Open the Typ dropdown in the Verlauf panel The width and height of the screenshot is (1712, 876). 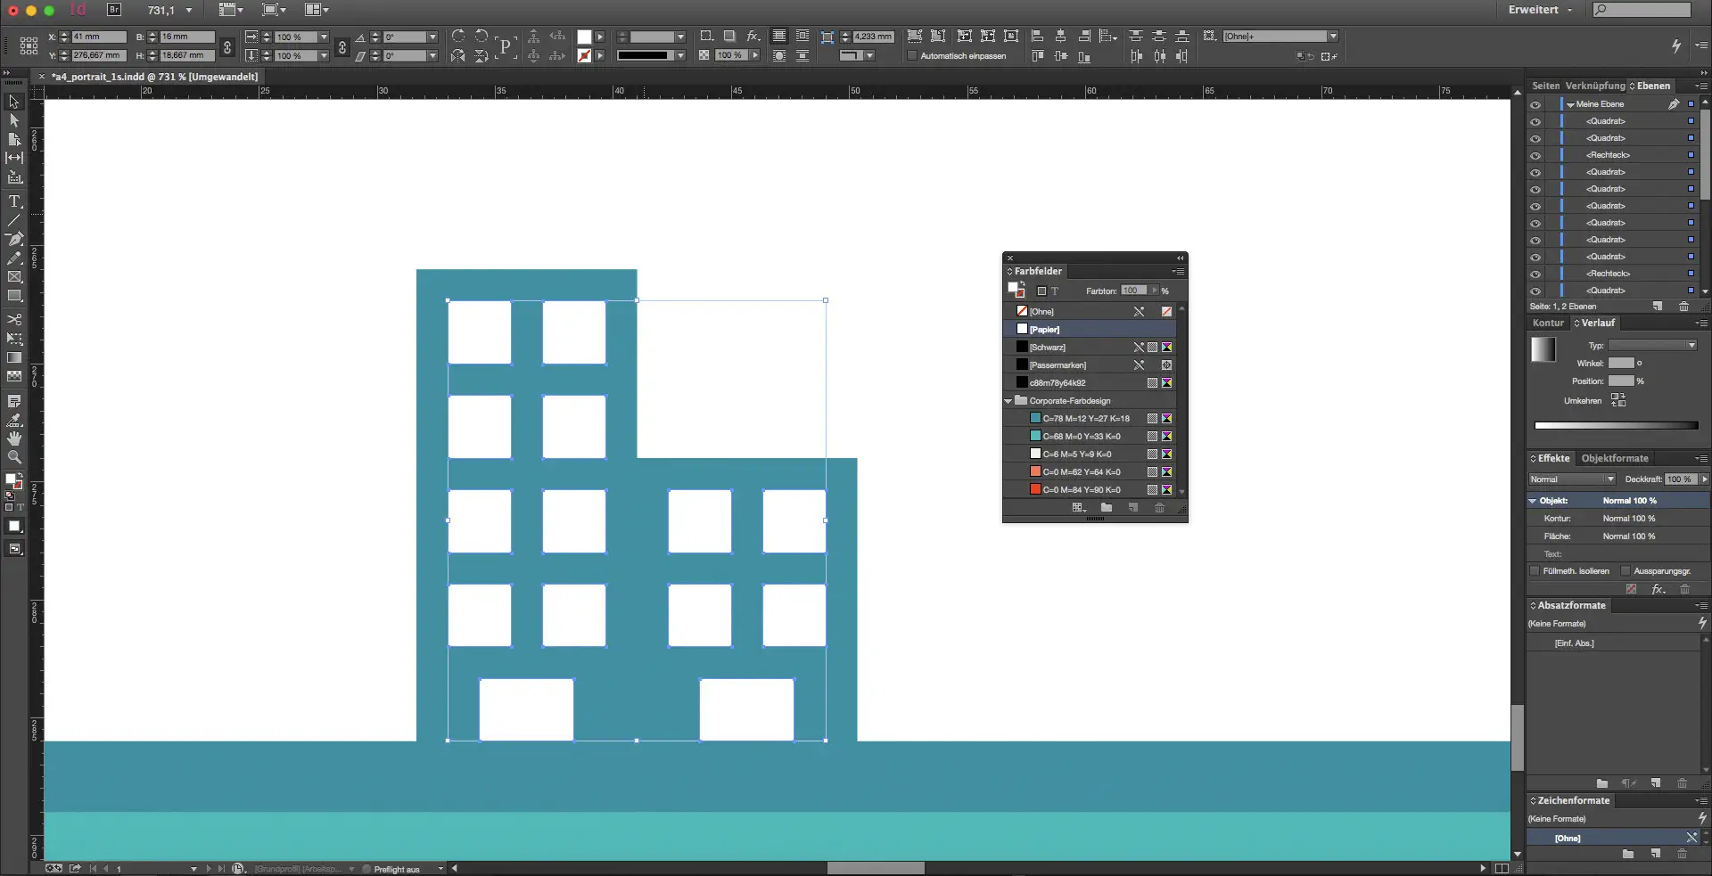pos(1652,346)
